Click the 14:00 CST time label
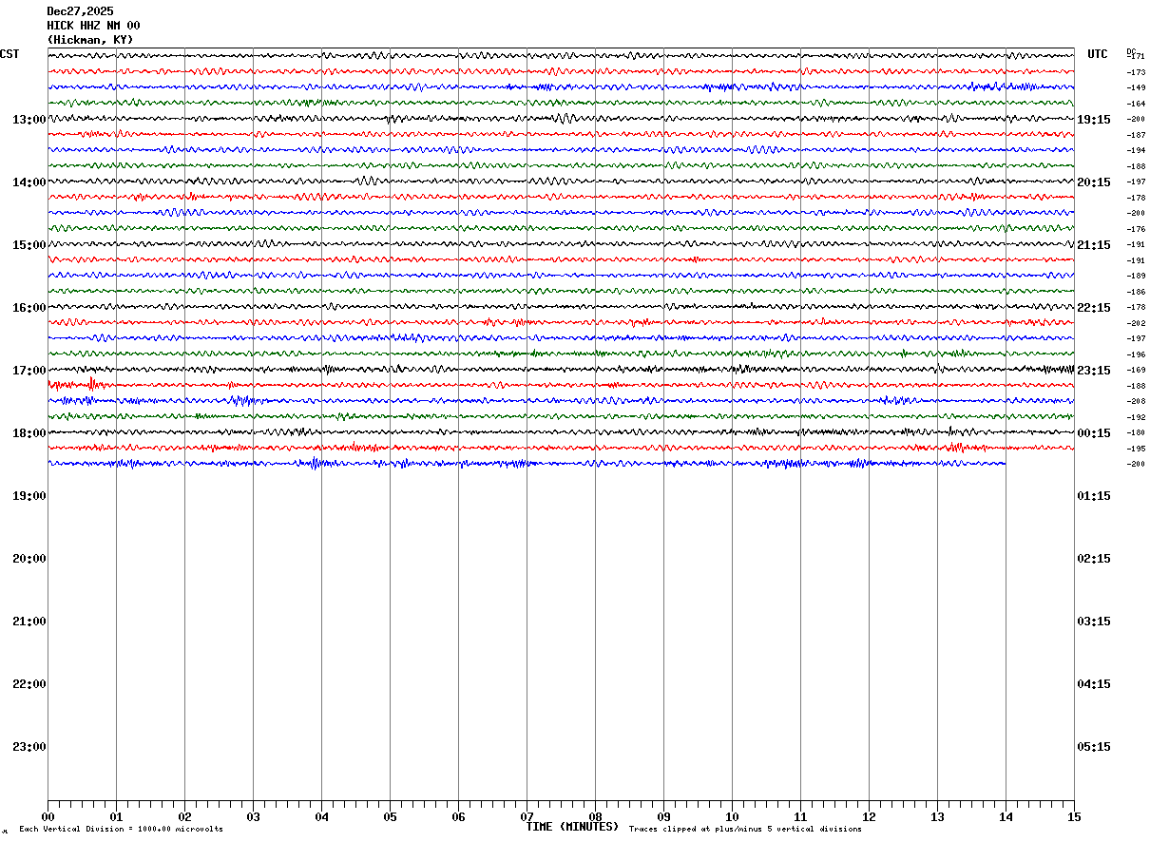Image resolution: width=1150 pixels, height=842 pixels. coord(29,182)
